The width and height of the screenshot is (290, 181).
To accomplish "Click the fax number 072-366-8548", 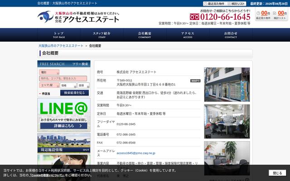I will coord(126,143).
